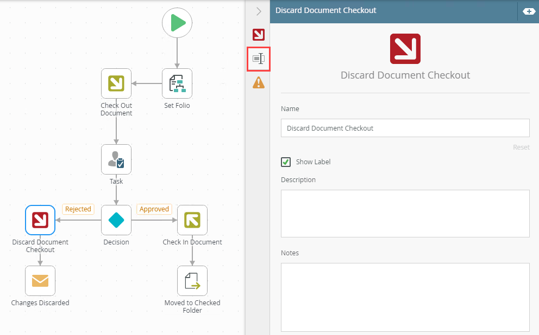Click the green Start node
Screen dimensions: 539x335
[177, 23]
